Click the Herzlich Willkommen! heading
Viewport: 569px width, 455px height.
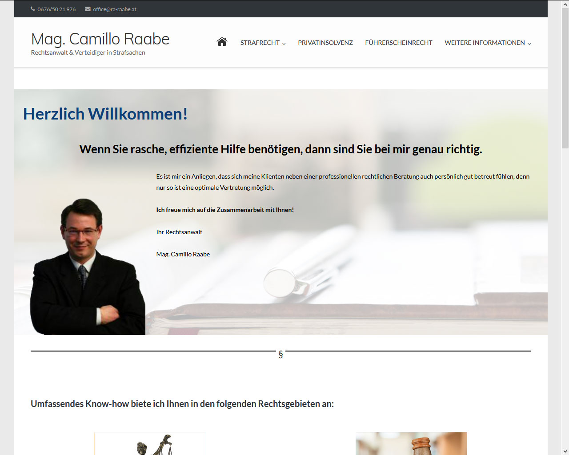pyautogui.click(x=105, y=114)
